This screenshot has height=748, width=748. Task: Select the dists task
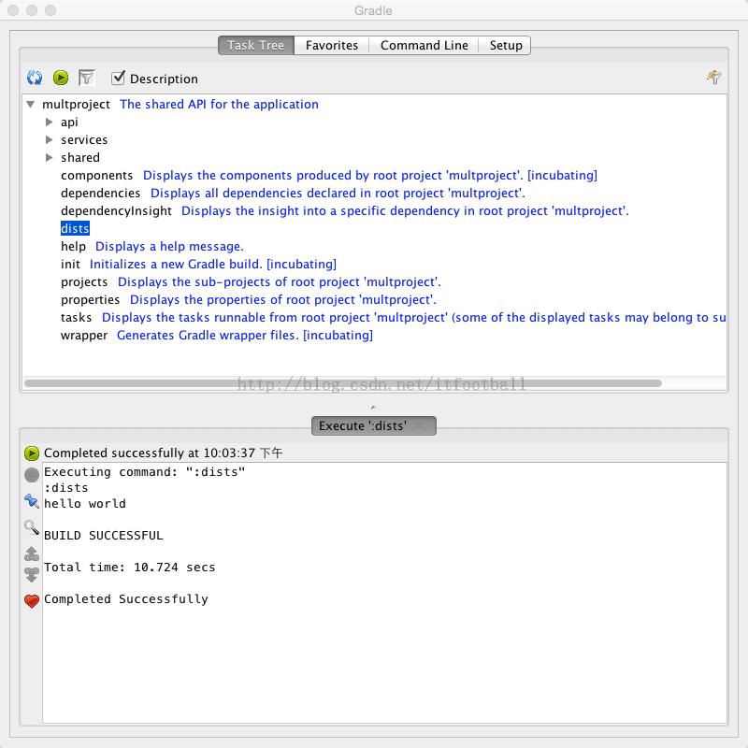[x=75, y=228]
